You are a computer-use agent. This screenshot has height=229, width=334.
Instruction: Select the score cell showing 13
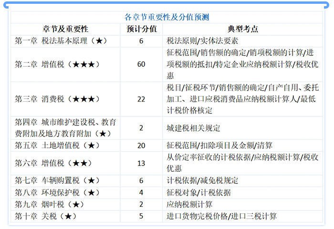(x=141, y=163)
